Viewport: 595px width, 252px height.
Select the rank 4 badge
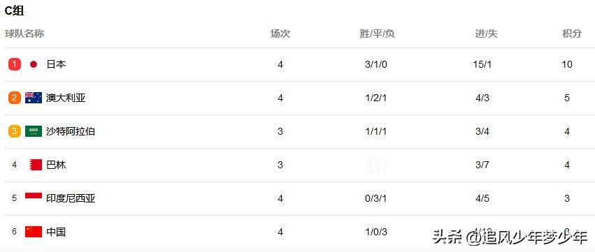coord(15,165)
